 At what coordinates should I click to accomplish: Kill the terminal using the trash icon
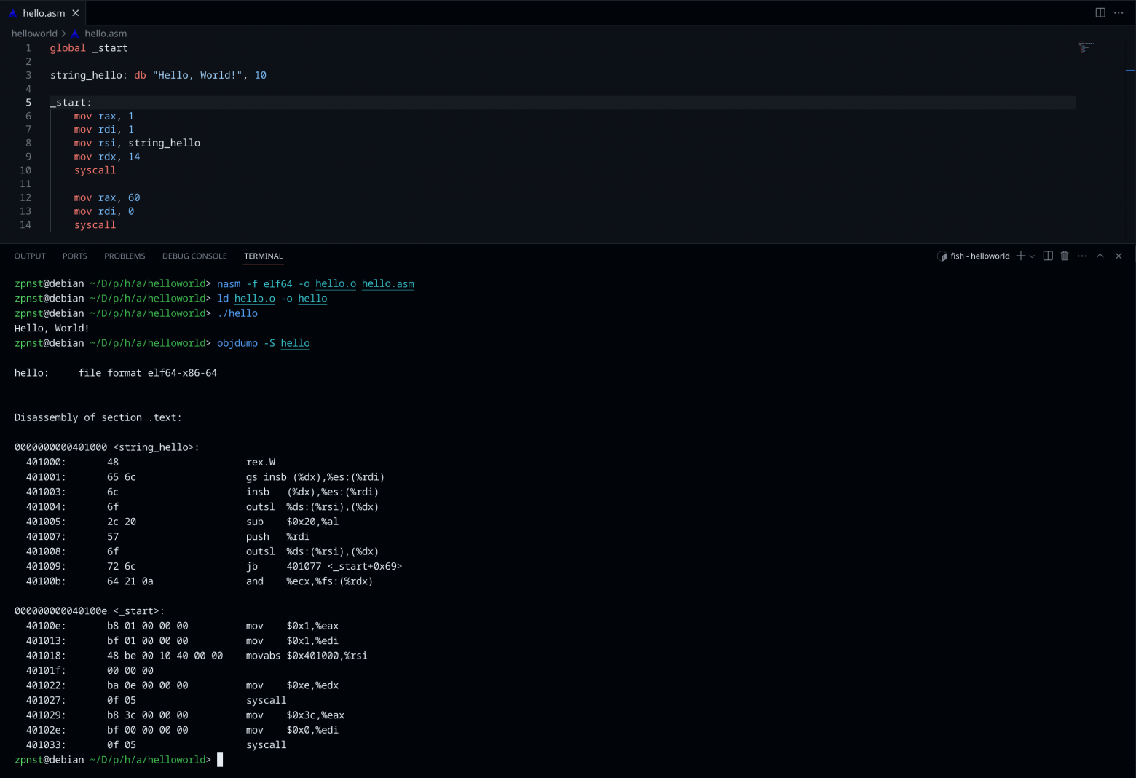click(1065, 256)
